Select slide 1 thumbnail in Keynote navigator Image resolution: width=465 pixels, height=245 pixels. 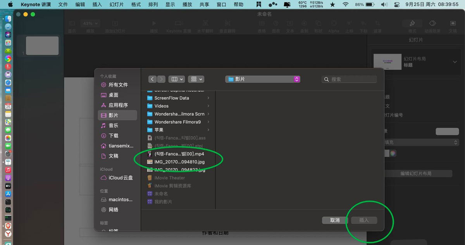[x=42, y=46]
